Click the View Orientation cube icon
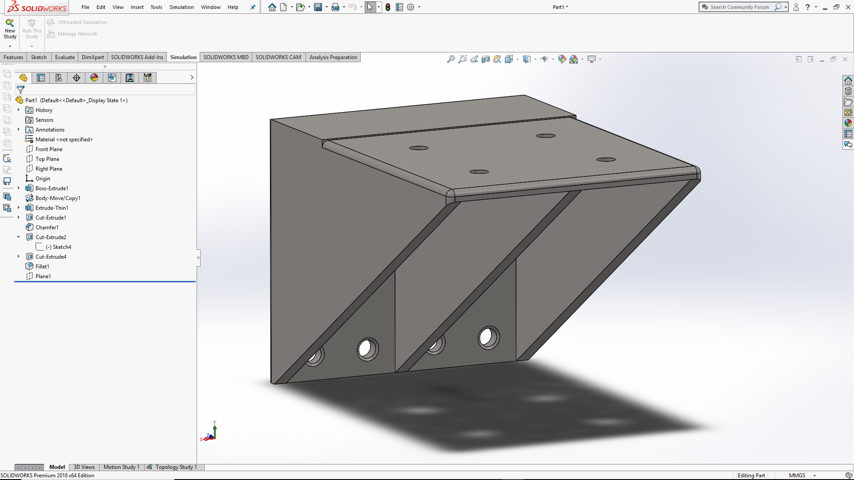 pyautogui.click(x=509, y=59)
